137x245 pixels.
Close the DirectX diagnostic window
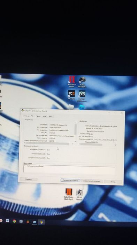point(122,113)
